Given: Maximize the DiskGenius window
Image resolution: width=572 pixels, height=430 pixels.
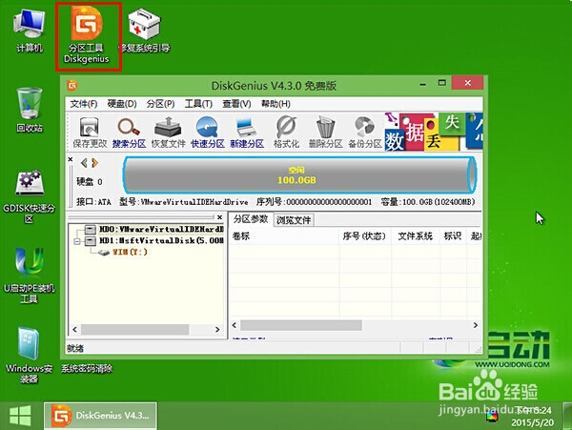Looking at the screenshot, I should tap(442, 83).
